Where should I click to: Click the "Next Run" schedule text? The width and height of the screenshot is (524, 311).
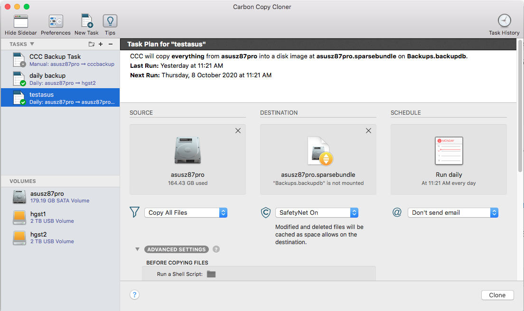coord(201,75)
